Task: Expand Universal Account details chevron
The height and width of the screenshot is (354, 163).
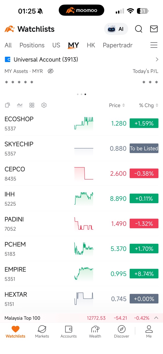Action: tap(157, 60)
